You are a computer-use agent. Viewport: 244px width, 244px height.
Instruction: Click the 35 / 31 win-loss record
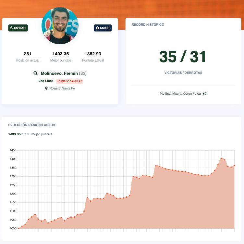click(x=183, y=57)
